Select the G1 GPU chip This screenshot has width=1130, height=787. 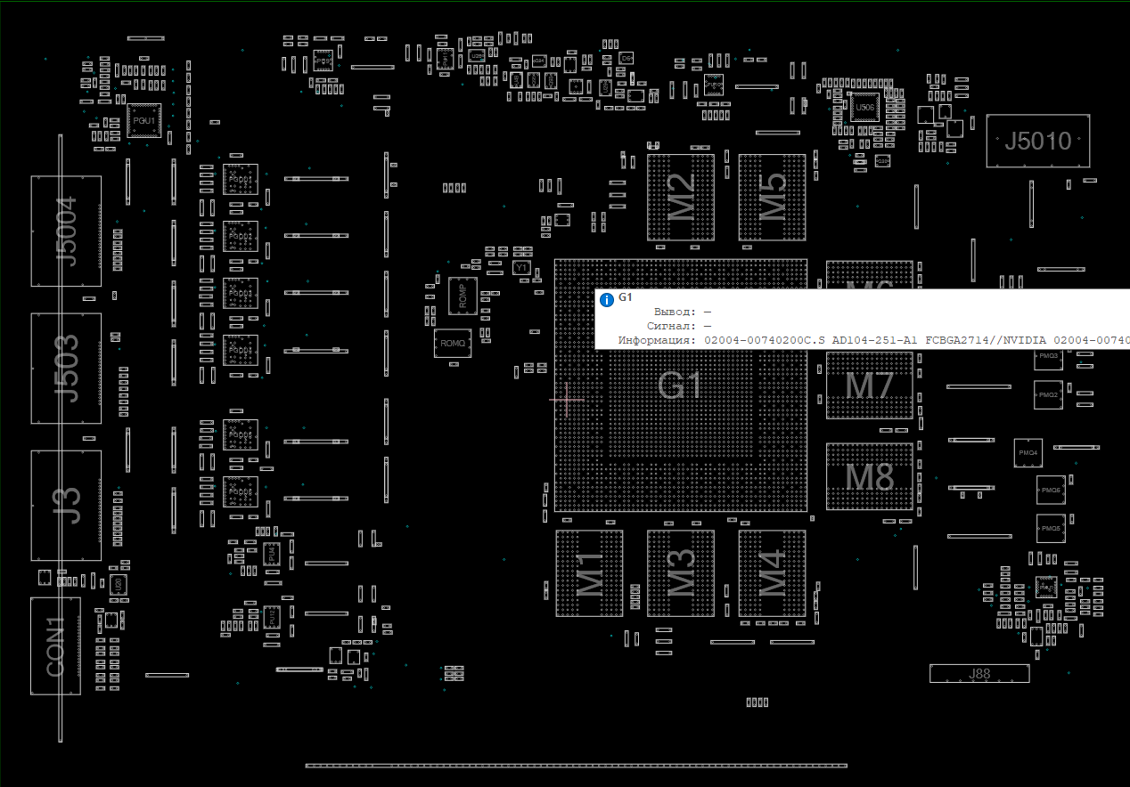coord(680,418)
